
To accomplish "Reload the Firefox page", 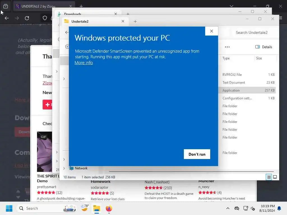I will click(27, 18).
